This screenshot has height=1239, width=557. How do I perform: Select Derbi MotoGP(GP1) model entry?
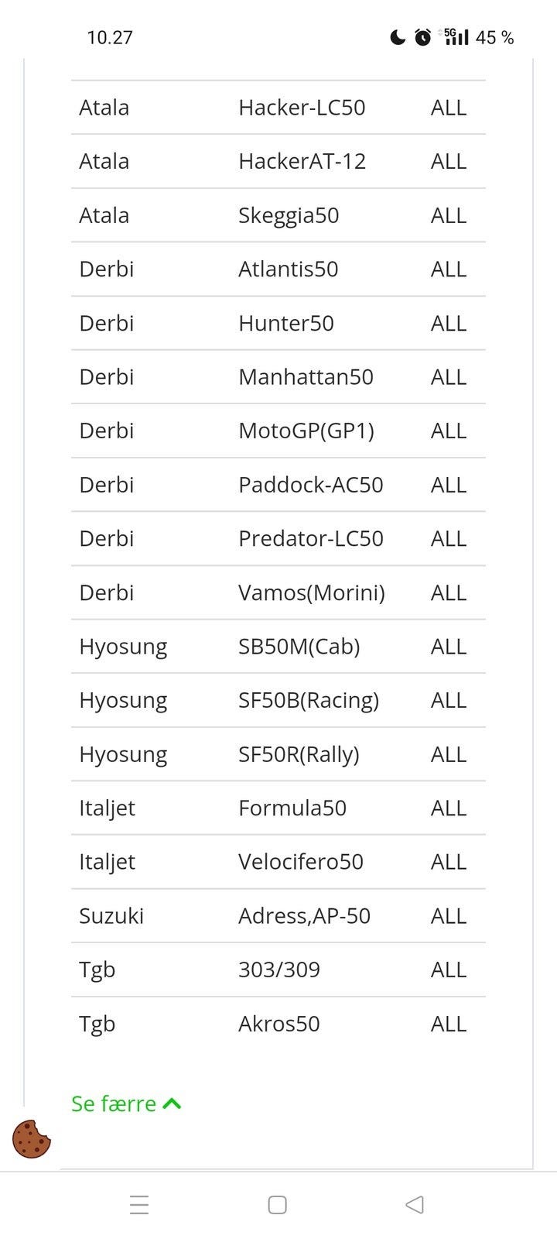tap(306, 431)
